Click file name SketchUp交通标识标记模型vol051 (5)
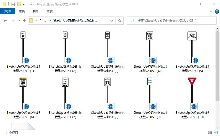Image resolution: width=220 pixels, height=136 pixels. click(x=192, y=69)
